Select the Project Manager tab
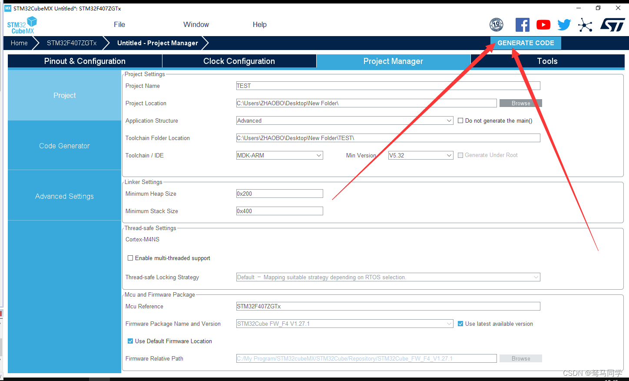This screenshot has width=629, height=381. click(393, 61)
